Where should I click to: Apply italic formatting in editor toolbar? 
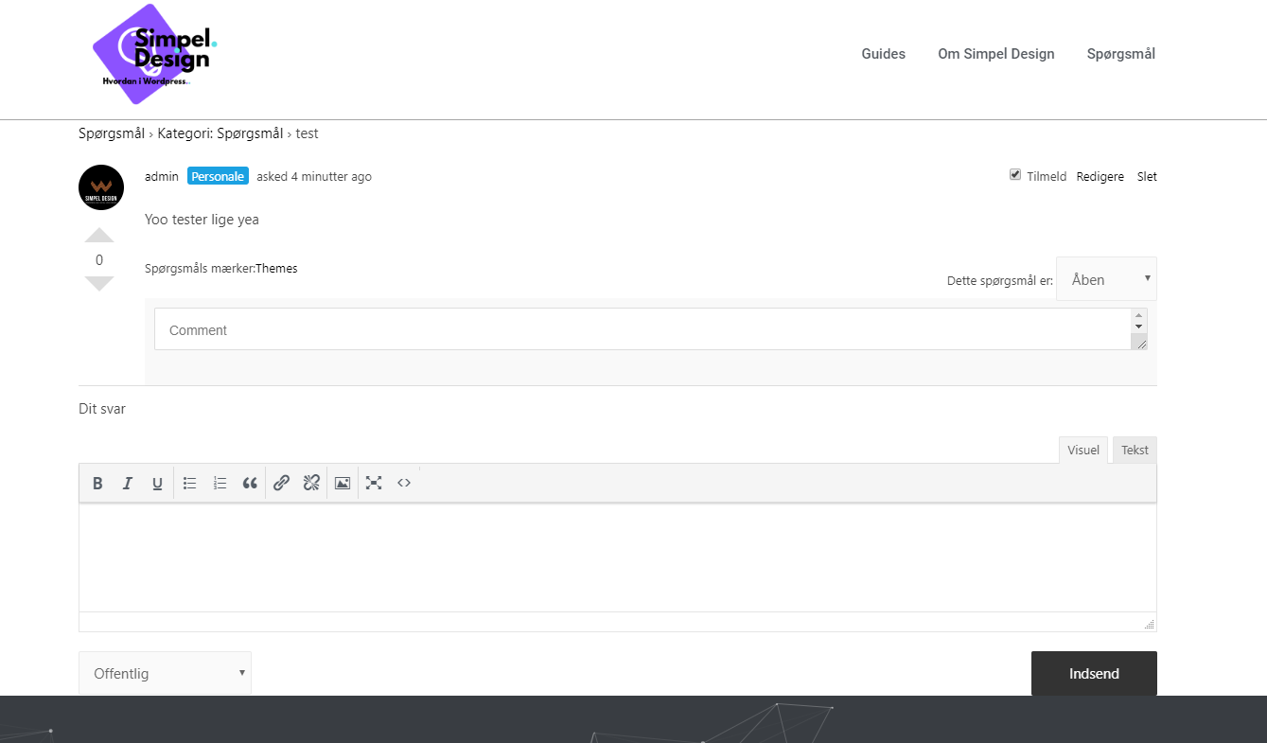(x=128, y=483)
